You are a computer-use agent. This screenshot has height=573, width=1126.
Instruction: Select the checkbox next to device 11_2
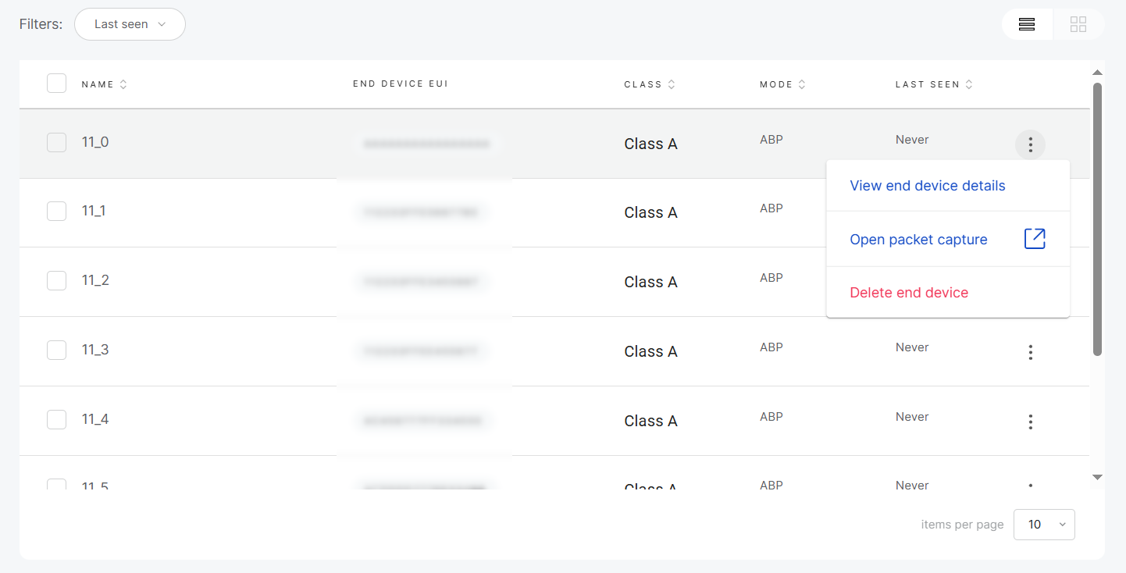(56, 280)
